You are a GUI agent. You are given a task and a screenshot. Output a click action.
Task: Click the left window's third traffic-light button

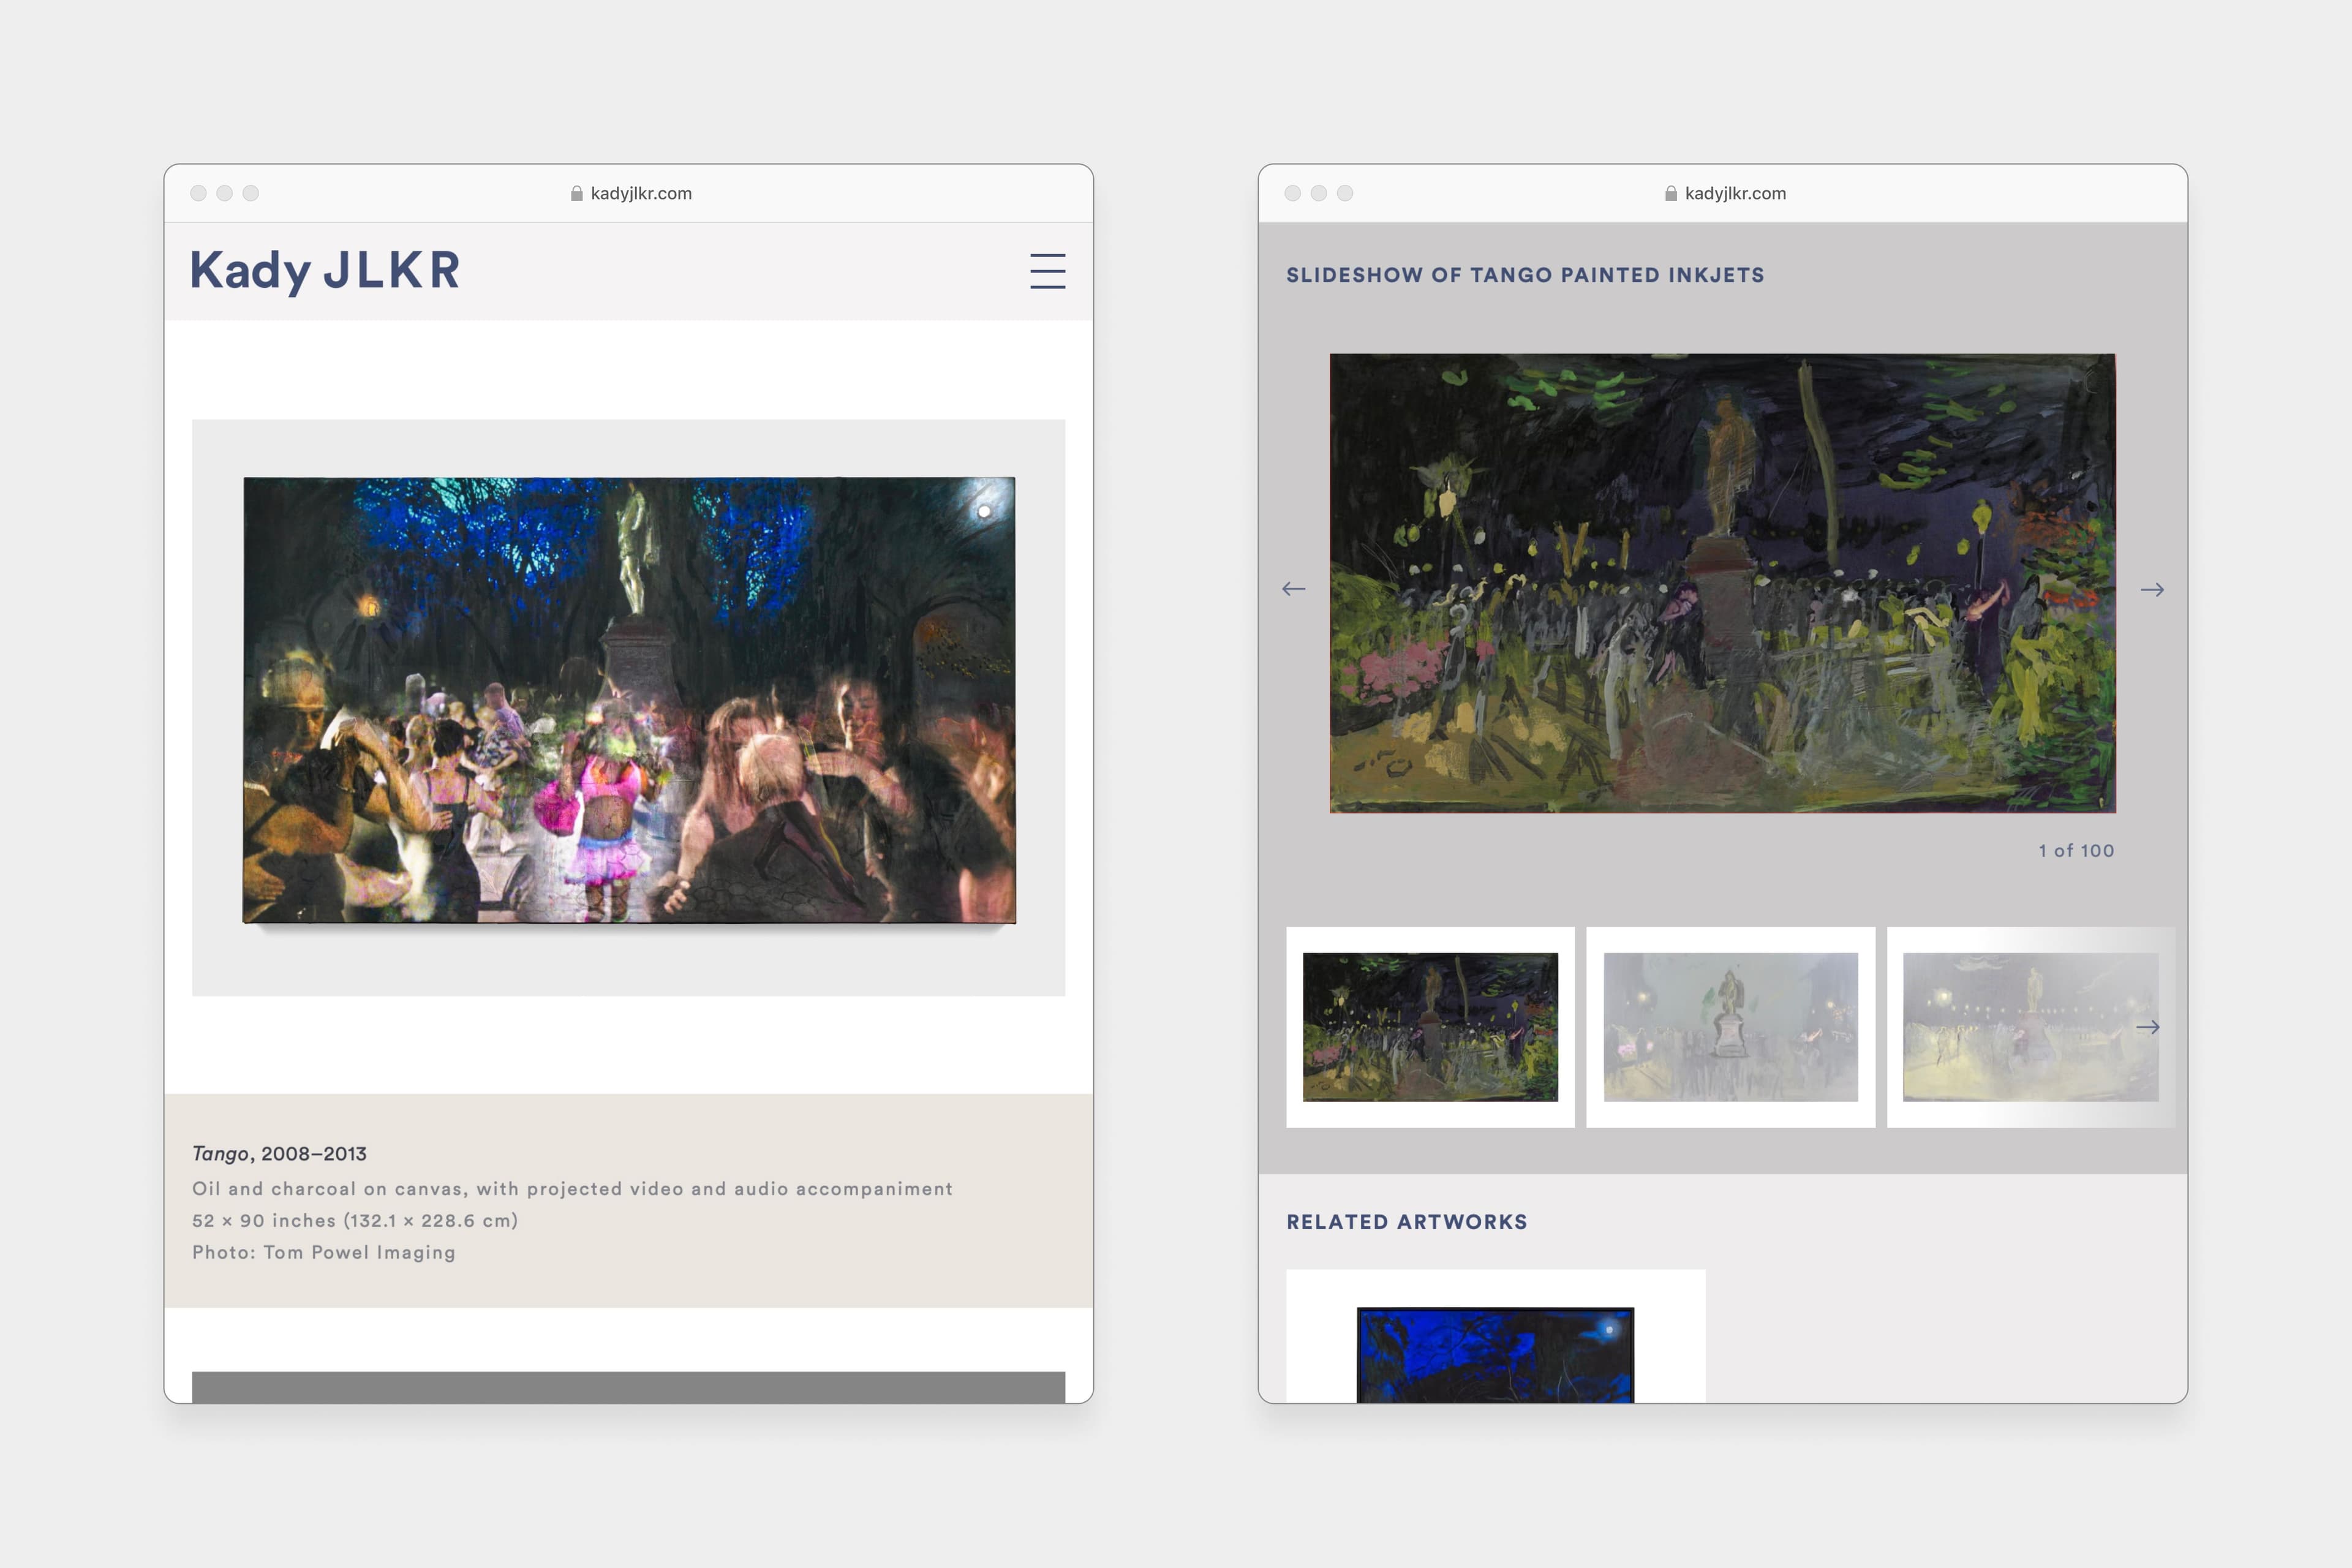(x=251, y=193)
